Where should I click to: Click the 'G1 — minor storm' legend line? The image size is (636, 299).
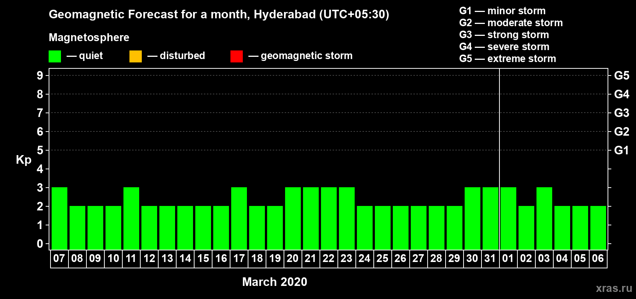pos(502,11)
